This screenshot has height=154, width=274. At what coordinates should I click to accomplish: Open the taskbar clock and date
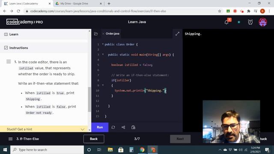255,150
